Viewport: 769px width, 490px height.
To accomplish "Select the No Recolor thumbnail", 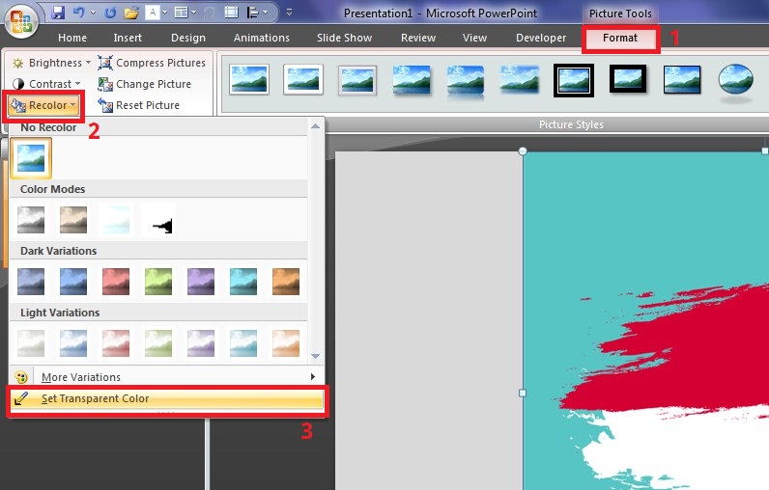I will coord(34,158).
